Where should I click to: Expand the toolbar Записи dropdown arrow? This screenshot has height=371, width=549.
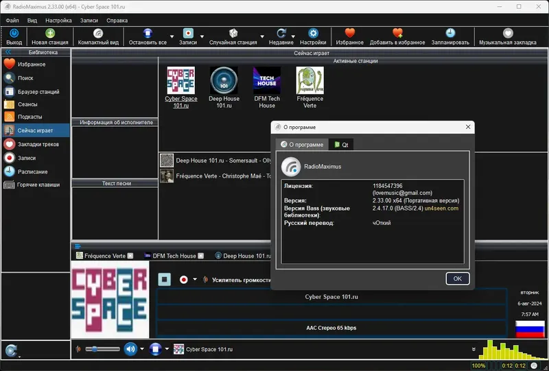[x=202, y=36]
